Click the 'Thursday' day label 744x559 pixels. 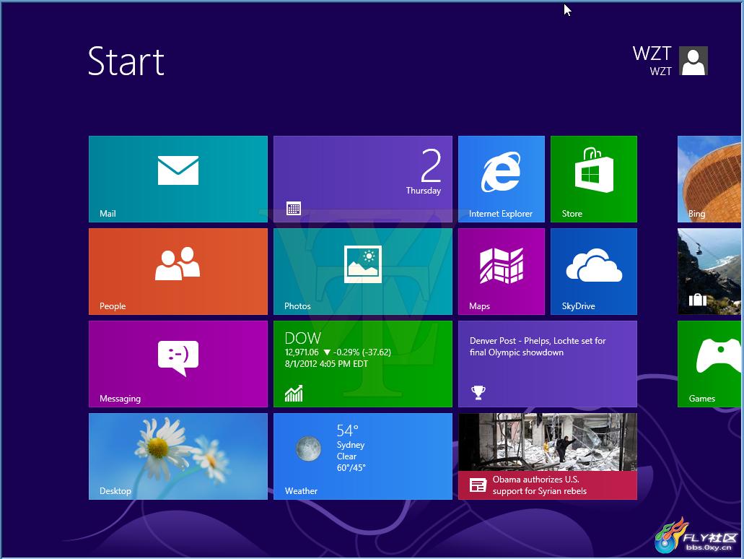tap(424, 191)
